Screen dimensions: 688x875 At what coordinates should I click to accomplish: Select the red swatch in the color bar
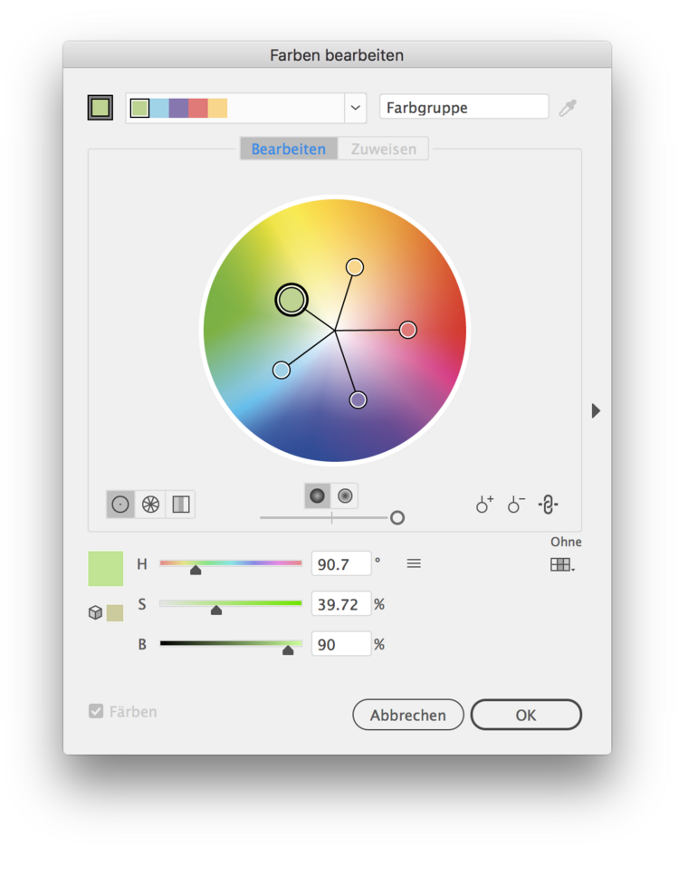[x=198, y=108]
